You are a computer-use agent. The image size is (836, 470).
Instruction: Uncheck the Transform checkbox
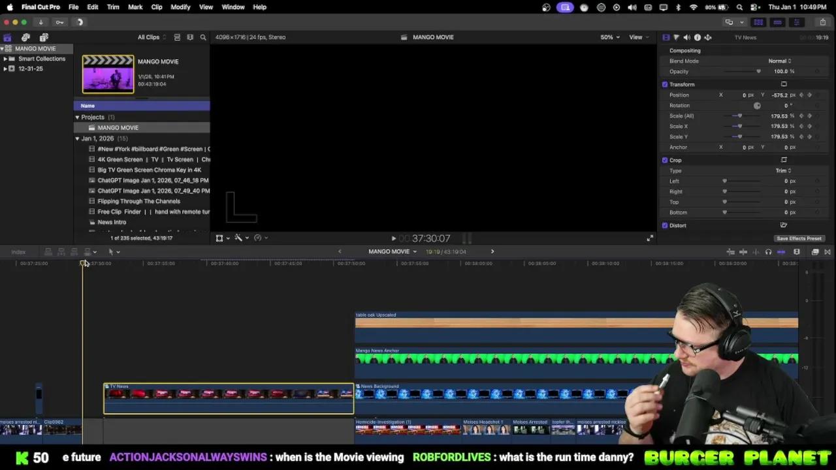point(665,84)
